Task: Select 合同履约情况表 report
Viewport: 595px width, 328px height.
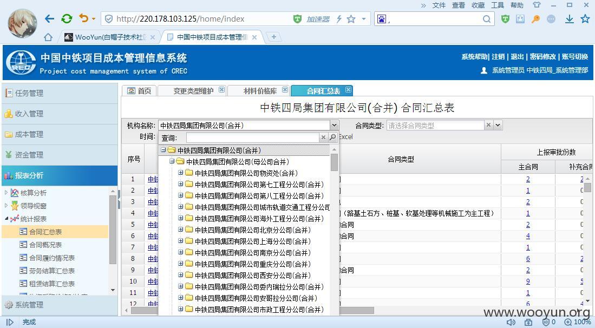Action: click(x=52, y=258)
